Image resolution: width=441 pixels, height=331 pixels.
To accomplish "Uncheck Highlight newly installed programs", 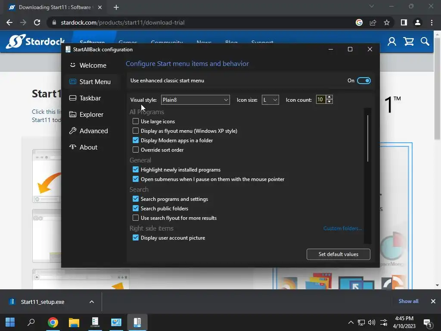I will tap(136, 169).
